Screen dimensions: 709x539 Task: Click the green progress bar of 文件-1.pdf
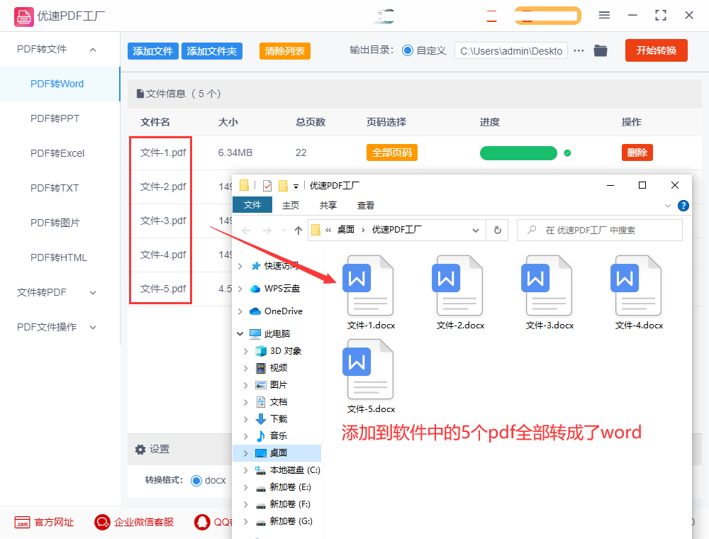pos(518,153)
